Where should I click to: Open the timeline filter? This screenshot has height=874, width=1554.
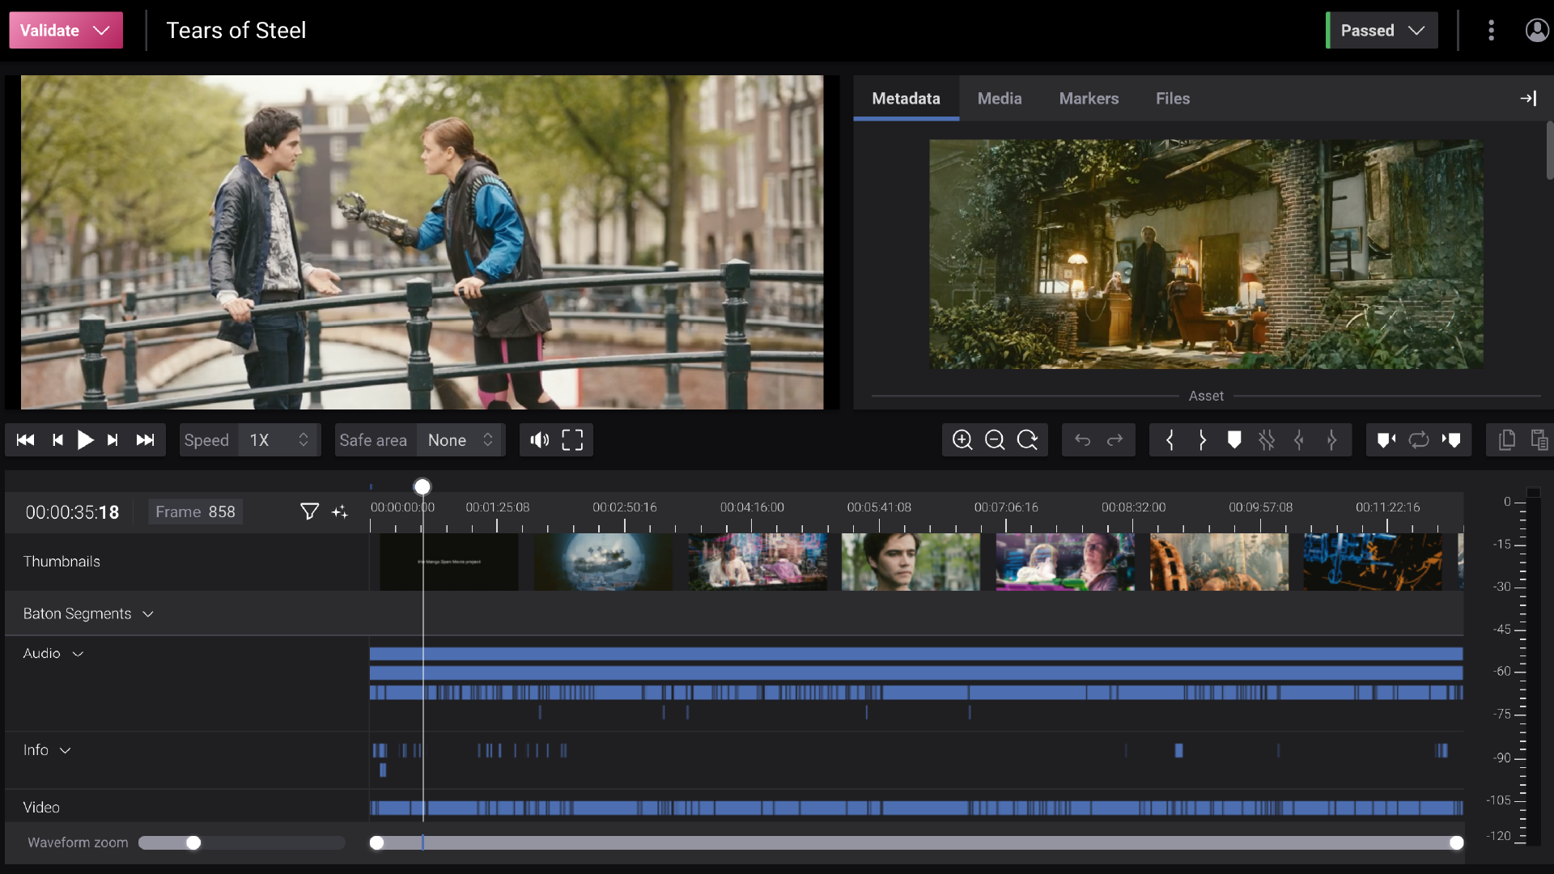coord(309,511)
